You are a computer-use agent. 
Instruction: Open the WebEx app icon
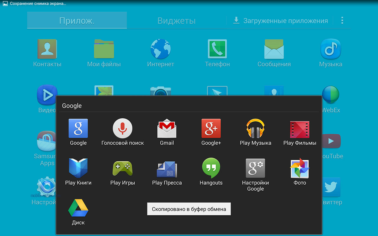click(331, 95)
